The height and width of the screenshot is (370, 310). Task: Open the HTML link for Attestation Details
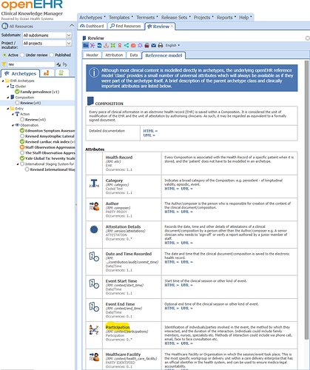click(x=172, y=243)
